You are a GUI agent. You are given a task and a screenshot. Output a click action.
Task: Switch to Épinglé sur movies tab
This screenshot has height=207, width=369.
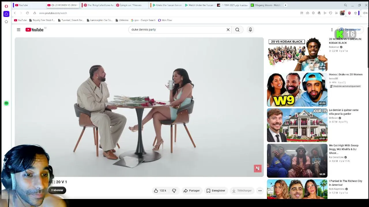point(131,5)
